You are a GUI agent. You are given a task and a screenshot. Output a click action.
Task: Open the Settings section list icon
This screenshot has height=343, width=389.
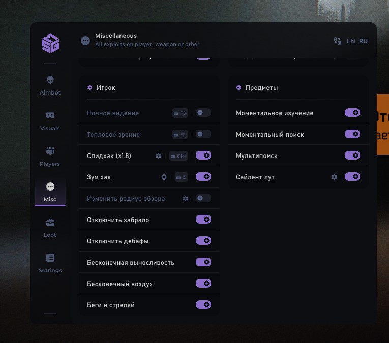(x=50, y=258)
